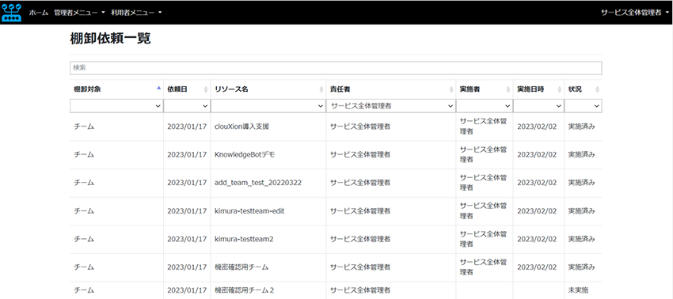This screenshot has width=673, height=299.
Task: Open the 利用者メニュー menu
Action: click(x=136, y=13)
